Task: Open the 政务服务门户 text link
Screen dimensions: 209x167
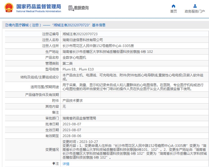Action: (195, 11)
